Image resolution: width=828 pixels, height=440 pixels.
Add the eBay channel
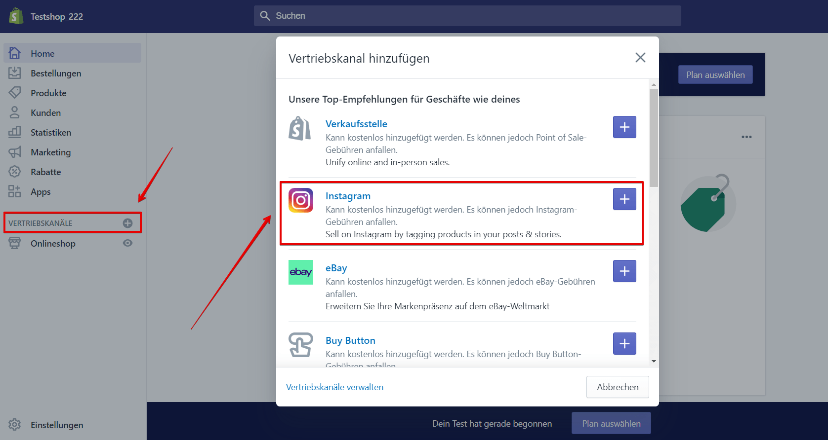click(624, 271)
